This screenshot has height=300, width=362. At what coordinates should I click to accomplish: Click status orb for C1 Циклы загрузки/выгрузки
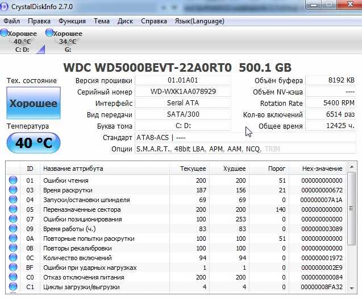click(x=13, y=287)
